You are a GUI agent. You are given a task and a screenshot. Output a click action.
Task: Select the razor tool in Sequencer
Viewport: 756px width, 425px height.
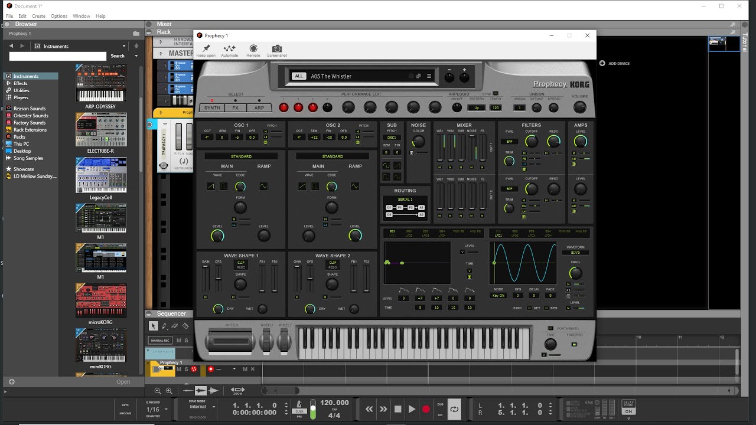click(185, 326)
